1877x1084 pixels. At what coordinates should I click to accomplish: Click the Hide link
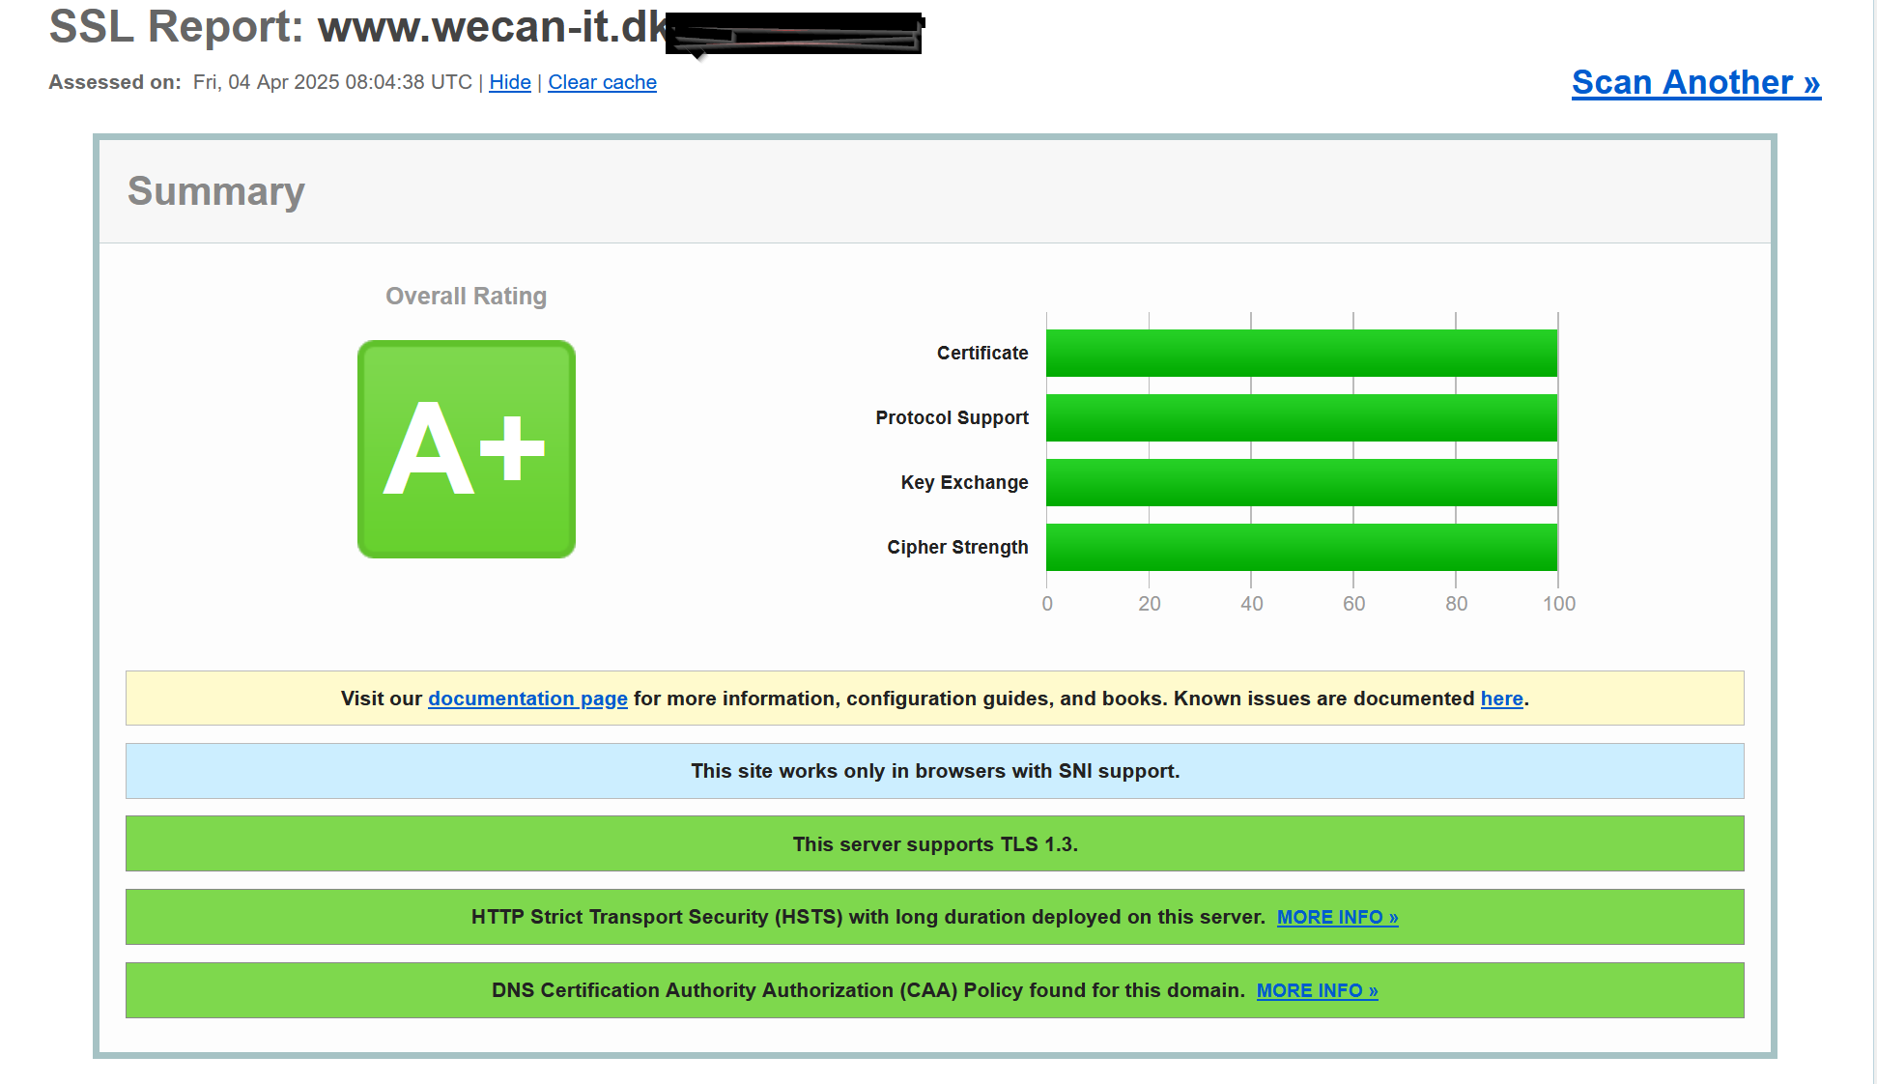509,82
